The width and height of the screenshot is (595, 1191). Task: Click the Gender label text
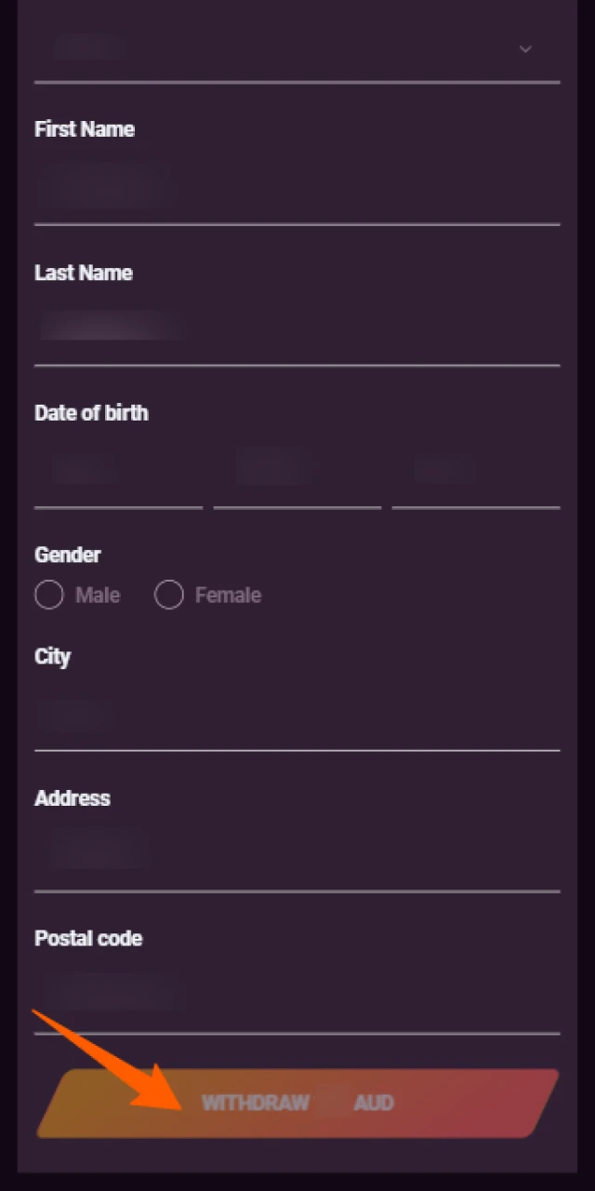(68, 555)
